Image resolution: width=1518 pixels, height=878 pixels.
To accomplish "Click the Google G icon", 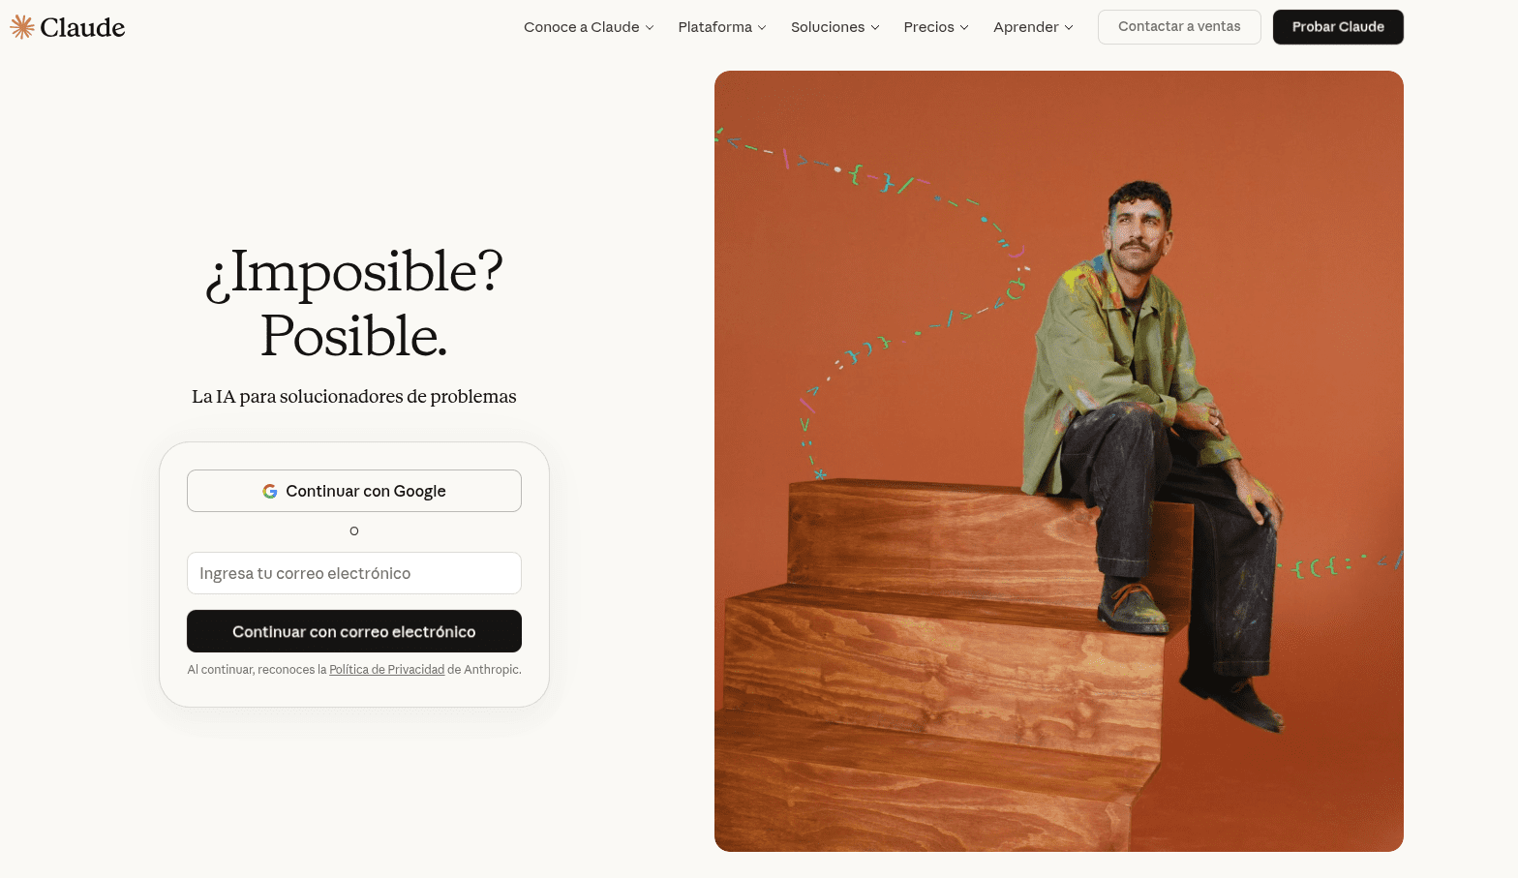I will (x=270, y=492).
